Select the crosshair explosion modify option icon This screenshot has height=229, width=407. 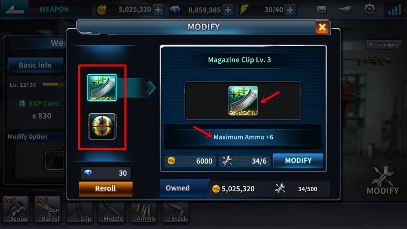coord(102,126)
